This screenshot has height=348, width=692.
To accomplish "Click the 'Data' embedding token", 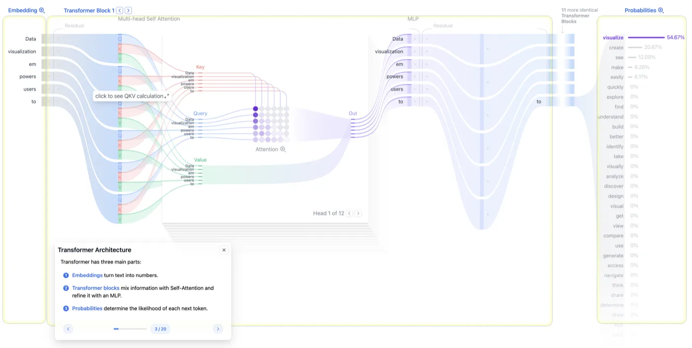I will (31, 39).
